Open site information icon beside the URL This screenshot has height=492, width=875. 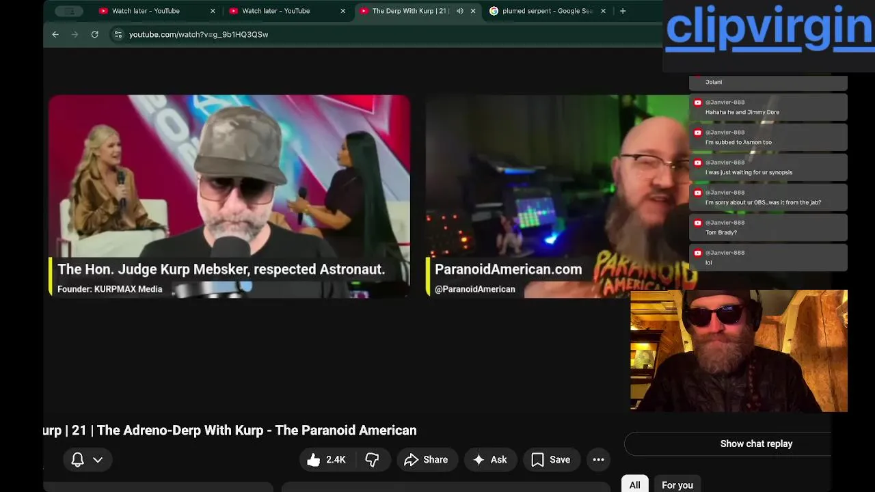click(118, 34)
